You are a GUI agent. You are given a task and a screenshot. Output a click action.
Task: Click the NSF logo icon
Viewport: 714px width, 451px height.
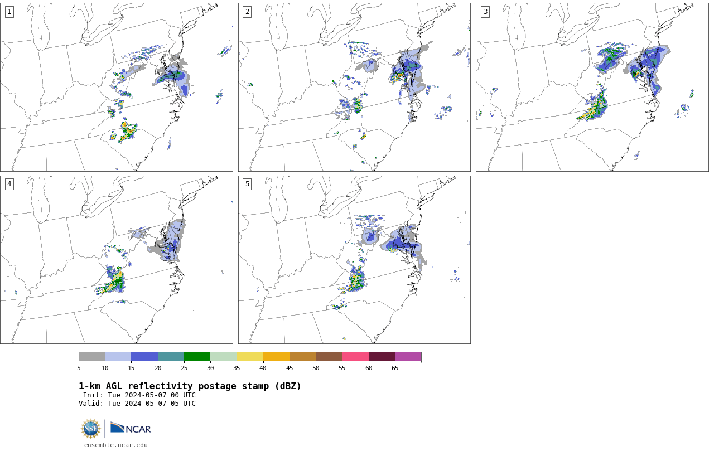click(x=91, y=429)
